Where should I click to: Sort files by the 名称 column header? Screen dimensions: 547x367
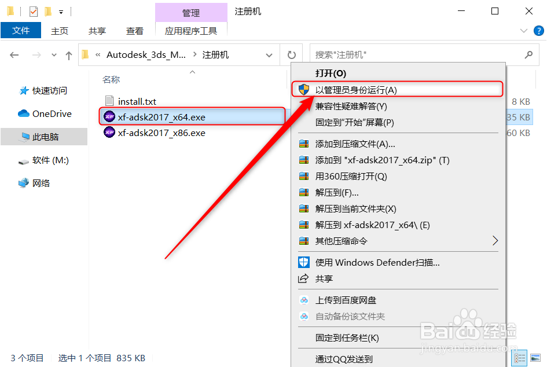click(111, 80)
